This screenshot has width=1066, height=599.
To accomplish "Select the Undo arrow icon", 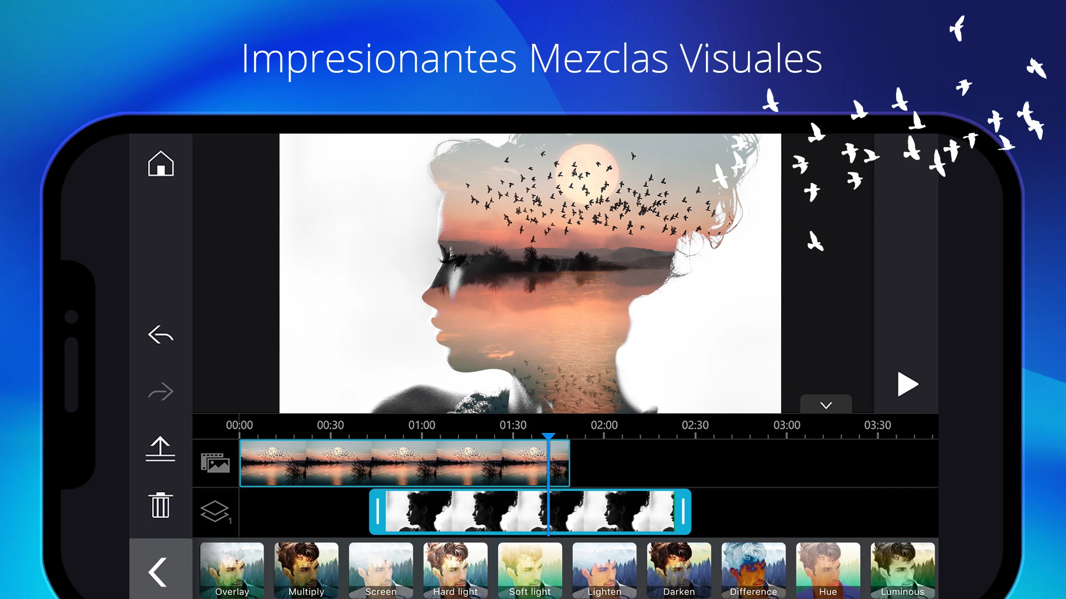I will [160, 335].
